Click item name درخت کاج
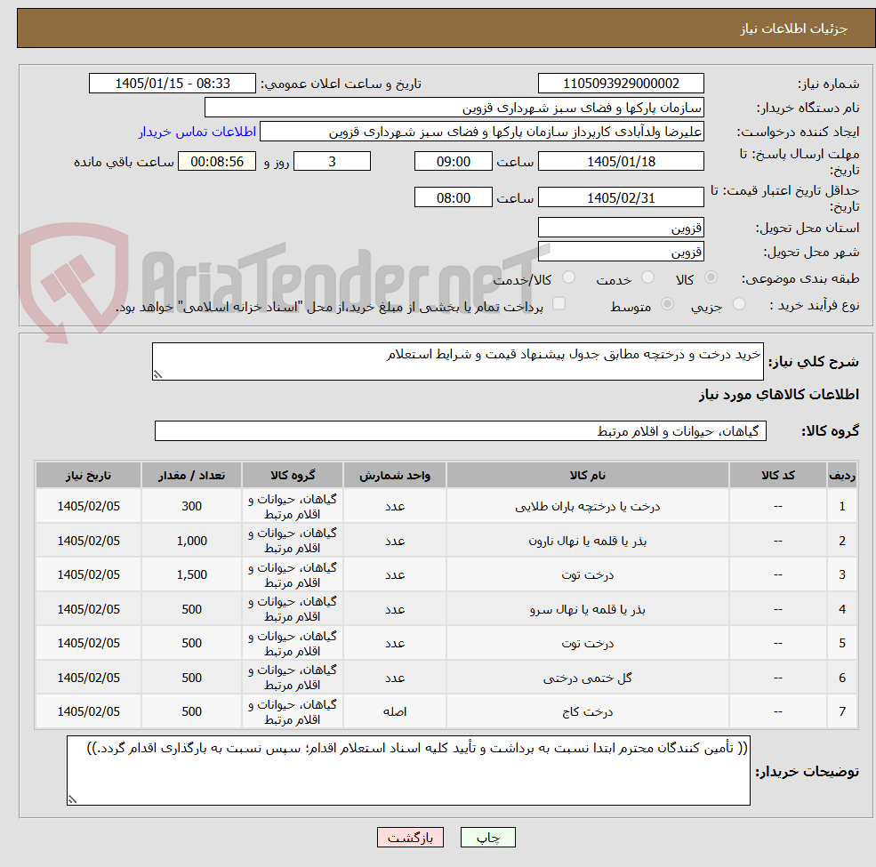Image resolution: width=876 pixels, height=867 pixels. pyautogui.click(x=587, y=712)
